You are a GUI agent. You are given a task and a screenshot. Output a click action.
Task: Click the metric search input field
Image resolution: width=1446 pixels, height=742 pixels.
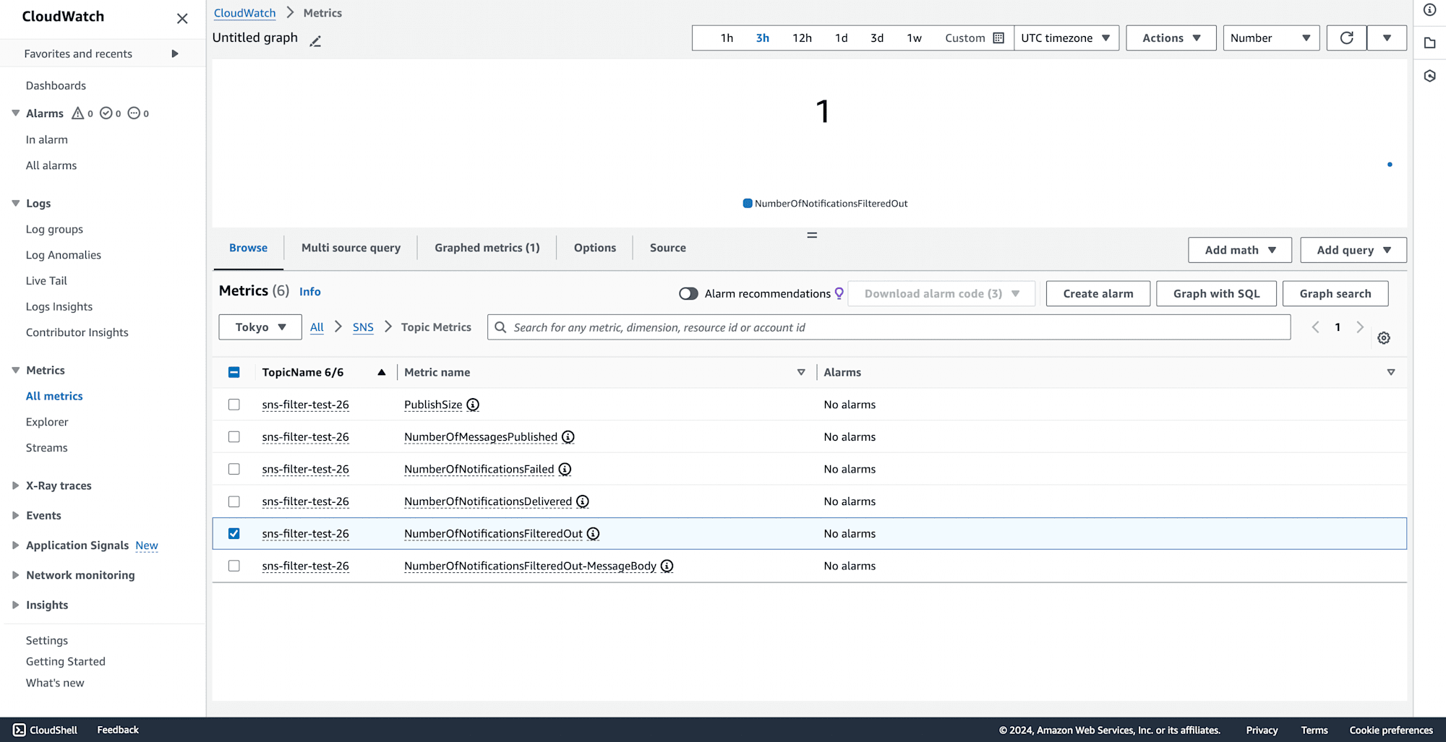point(889,327)
